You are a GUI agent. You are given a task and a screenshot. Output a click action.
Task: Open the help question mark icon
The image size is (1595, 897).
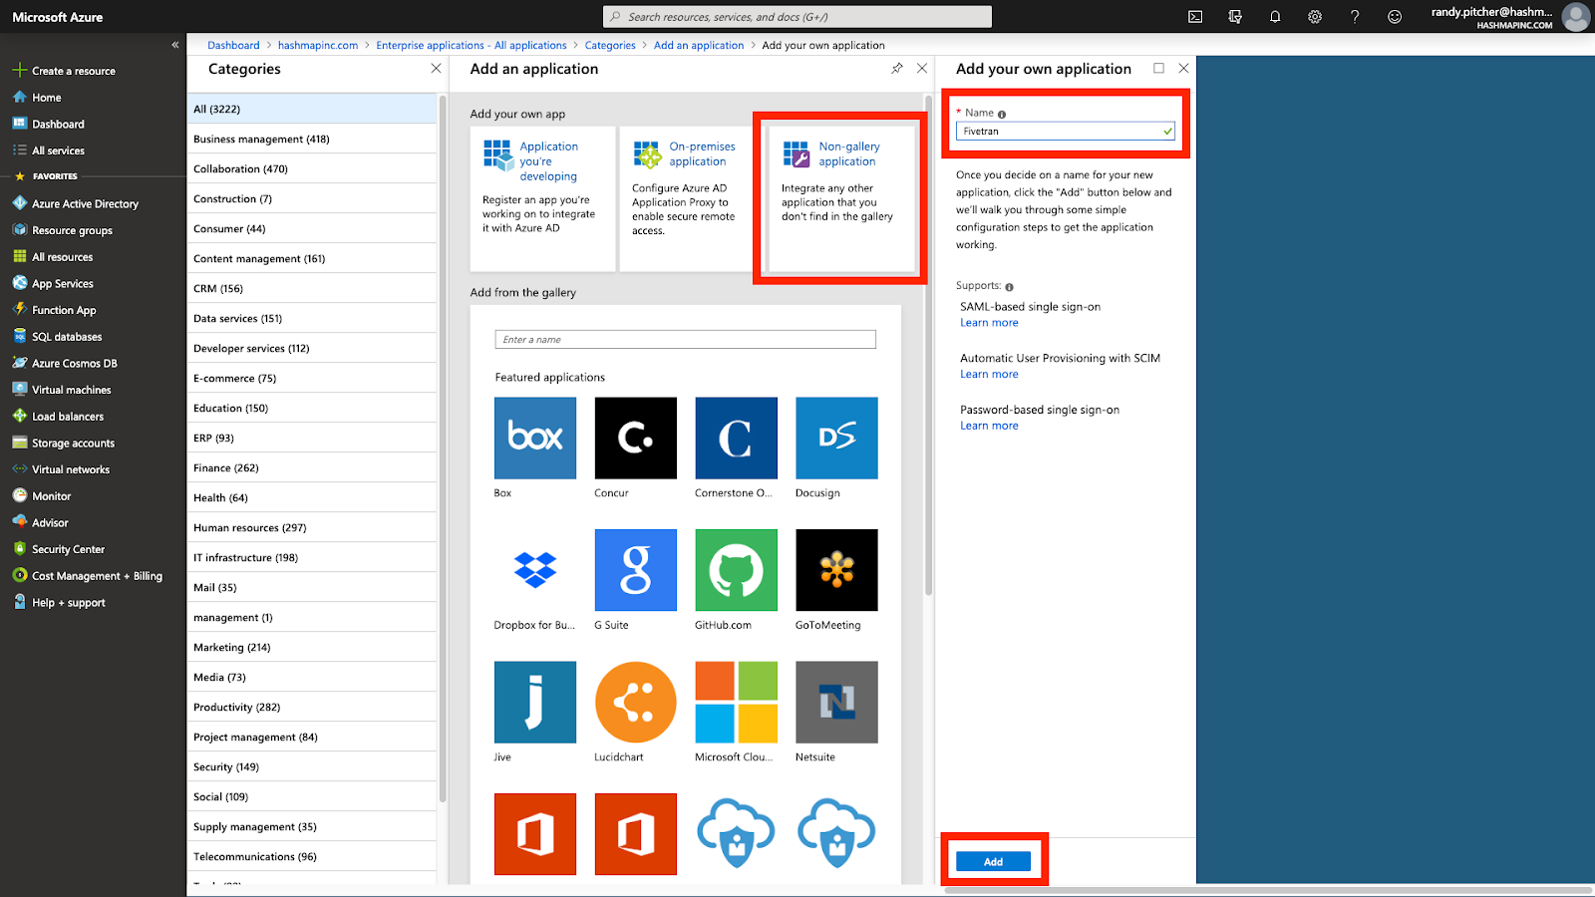1355,17
